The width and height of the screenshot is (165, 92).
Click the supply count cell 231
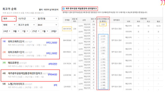click(x=75, y=52)
